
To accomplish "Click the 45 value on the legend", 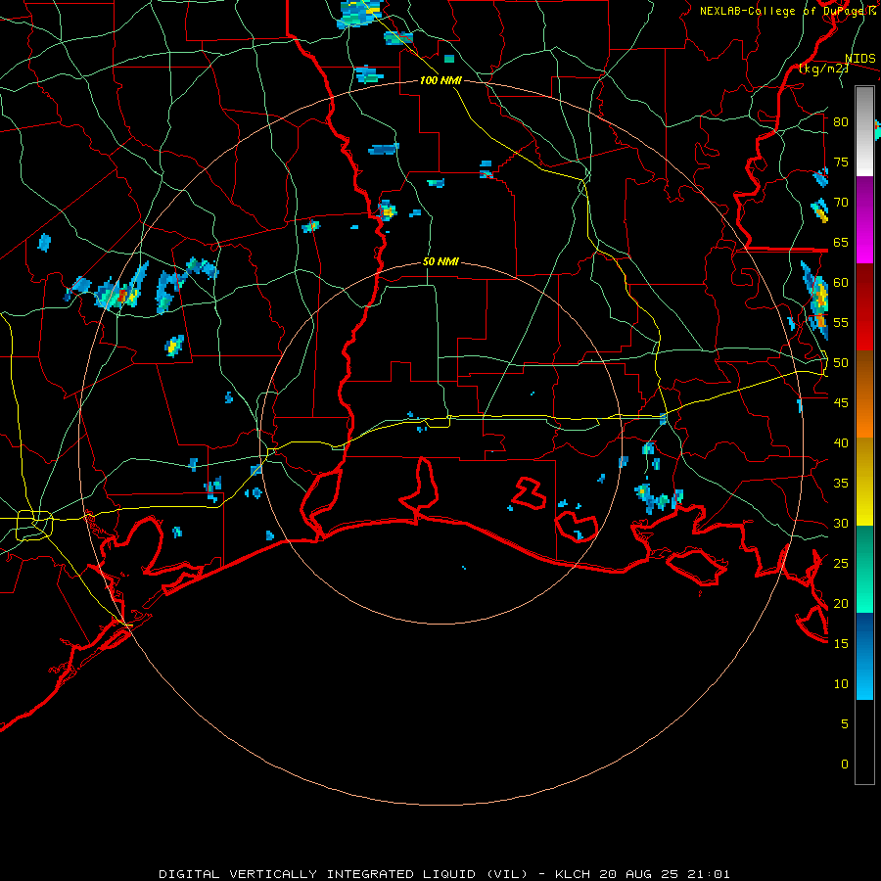I will click(841, 403).
